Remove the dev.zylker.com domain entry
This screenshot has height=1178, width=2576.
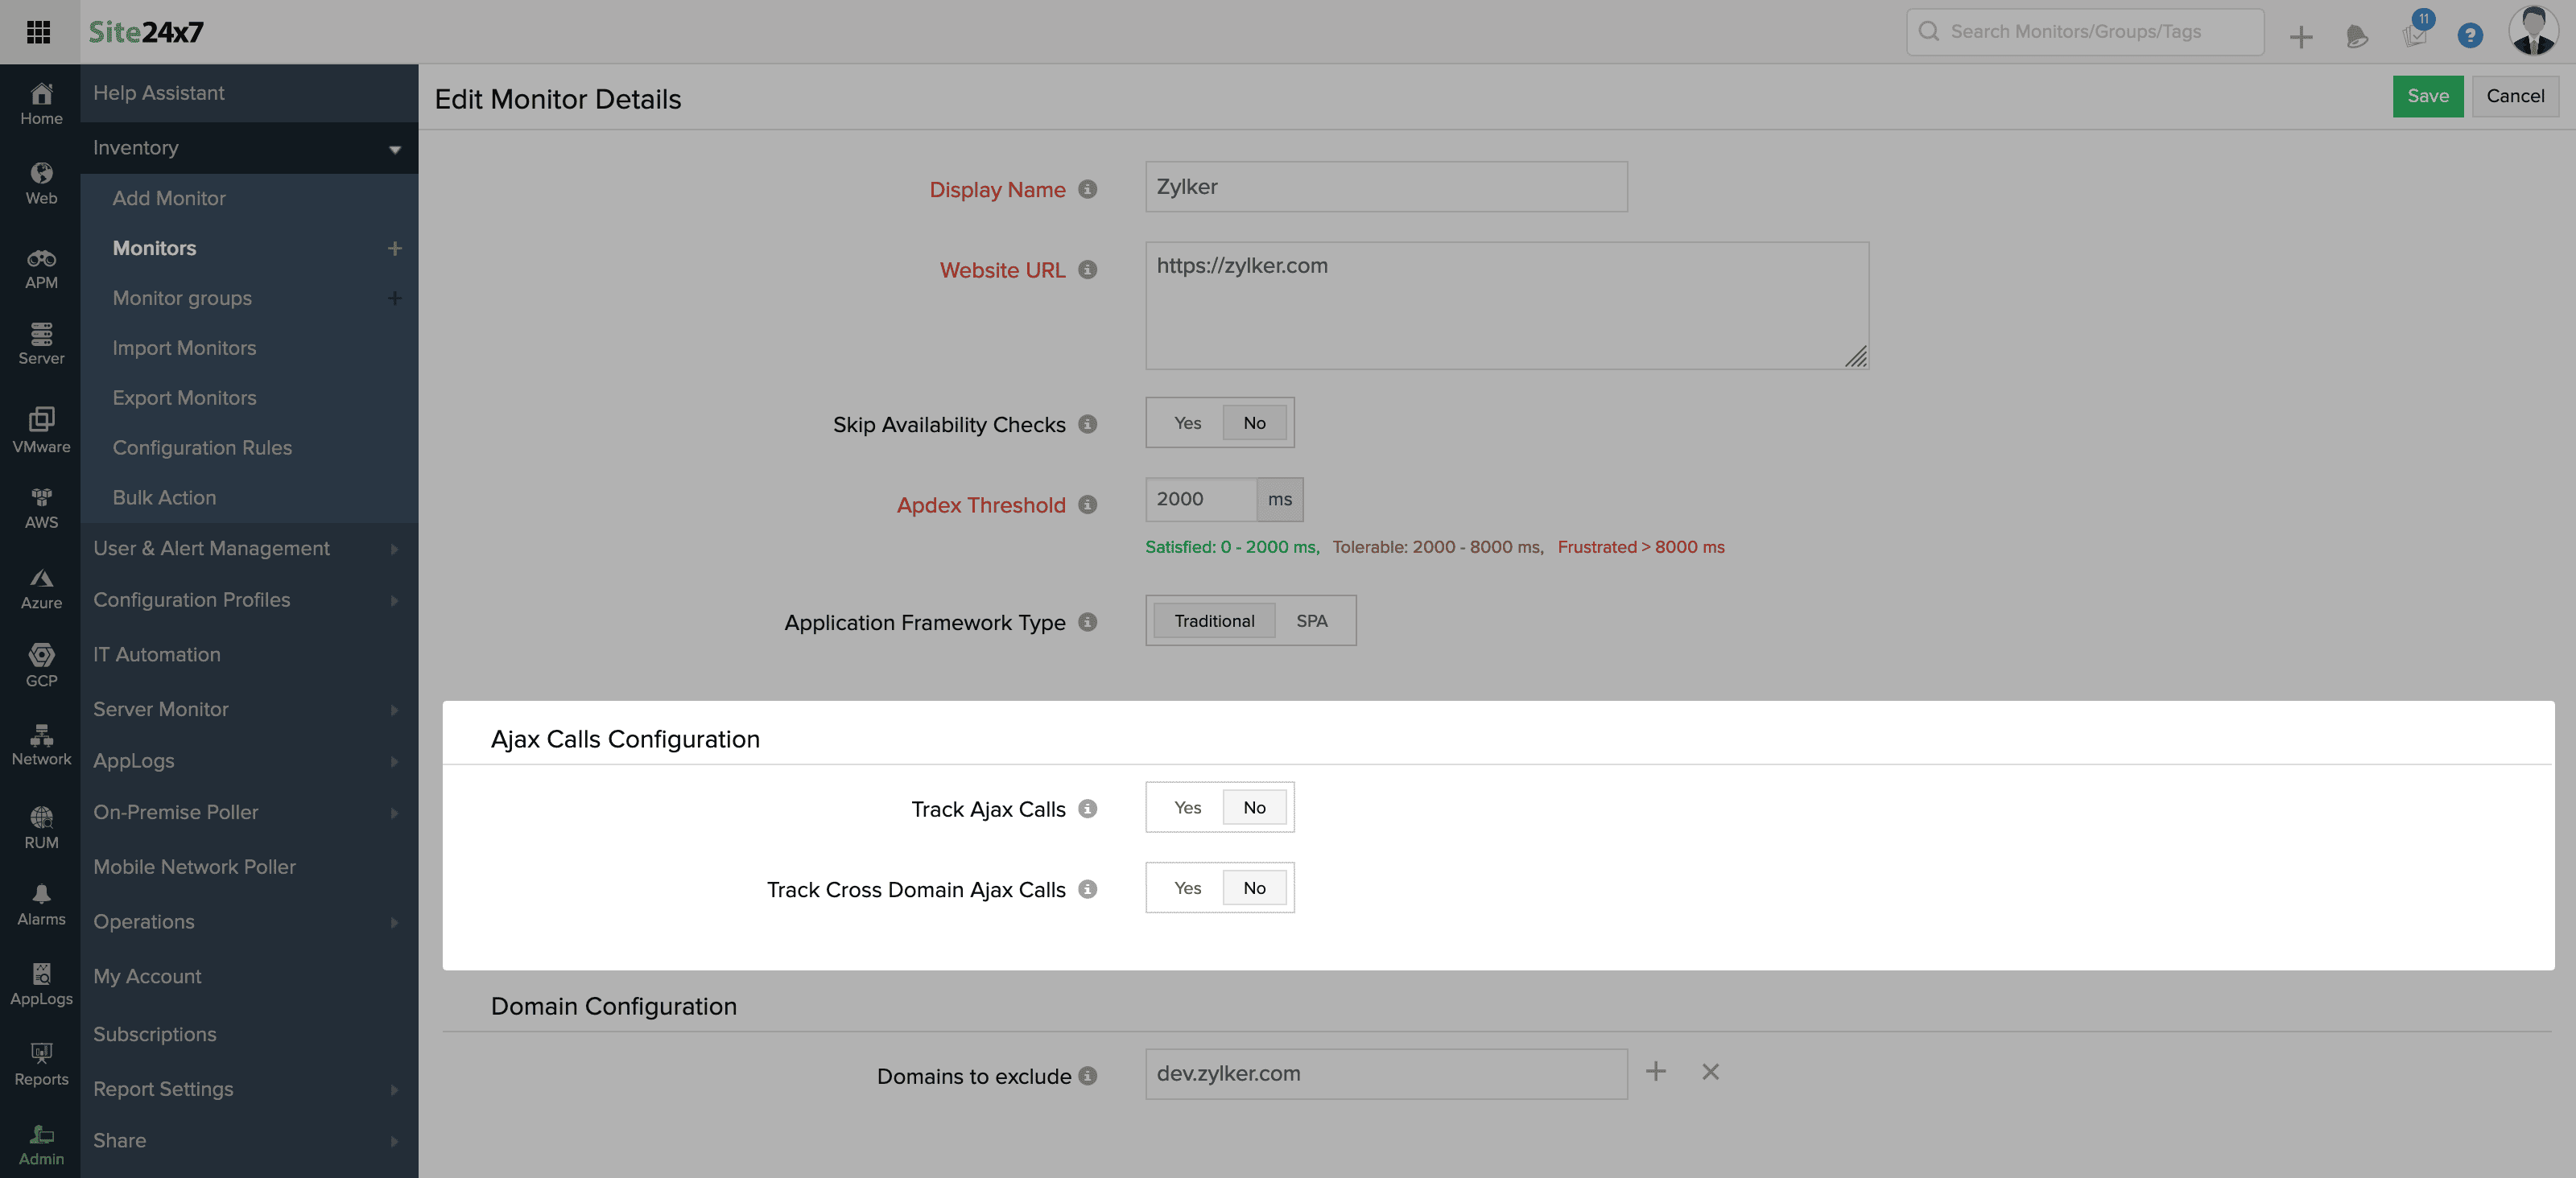1711,1071
